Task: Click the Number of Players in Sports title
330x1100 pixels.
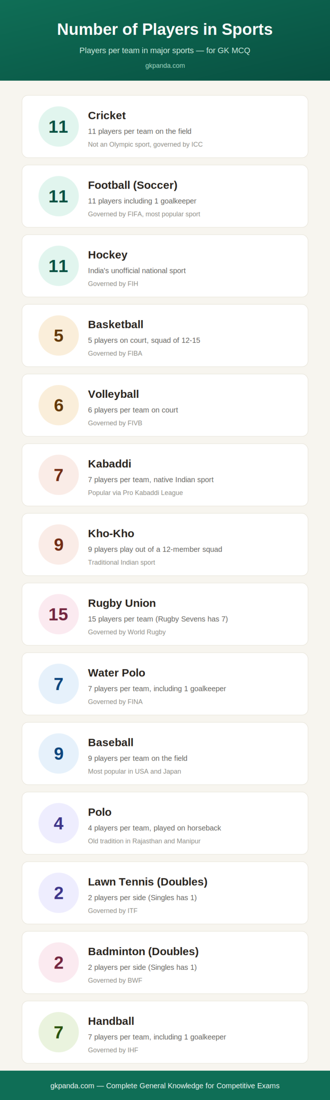Action: point(165,29)
